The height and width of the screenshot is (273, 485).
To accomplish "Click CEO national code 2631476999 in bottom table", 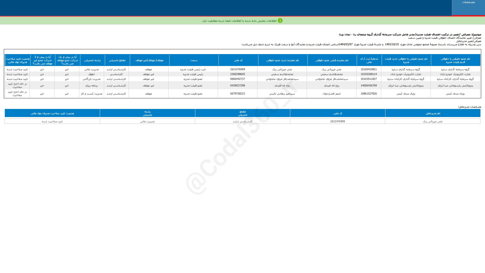I will pos(337,122).
